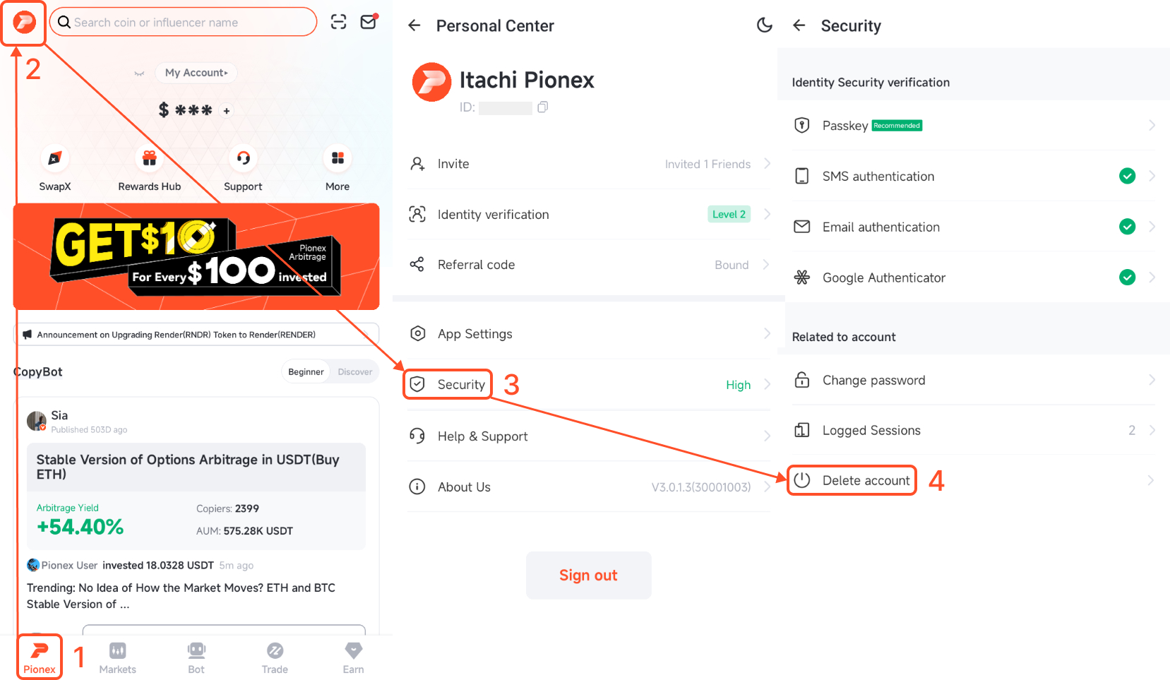The image size is (1170, 680).
Task: Expand App Settings chevron
Action: tap(767, 334)
